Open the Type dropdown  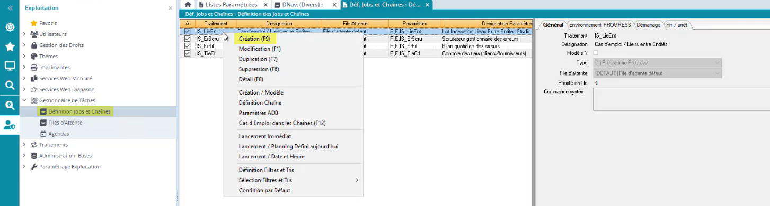[x=657, y=63]
